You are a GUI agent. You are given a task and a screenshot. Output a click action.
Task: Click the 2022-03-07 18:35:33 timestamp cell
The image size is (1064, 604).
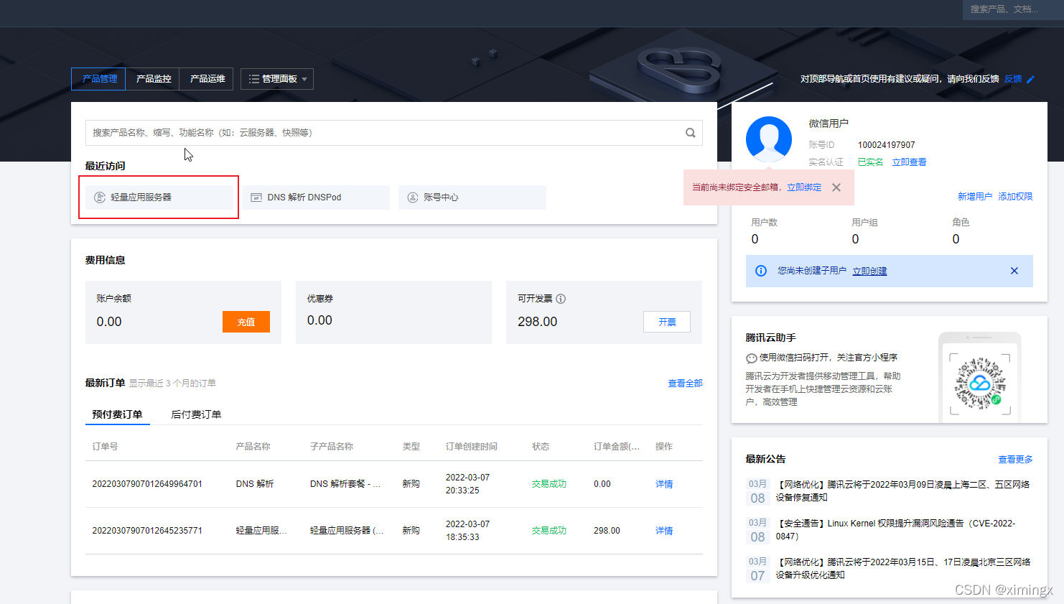[x=467, y=531]
